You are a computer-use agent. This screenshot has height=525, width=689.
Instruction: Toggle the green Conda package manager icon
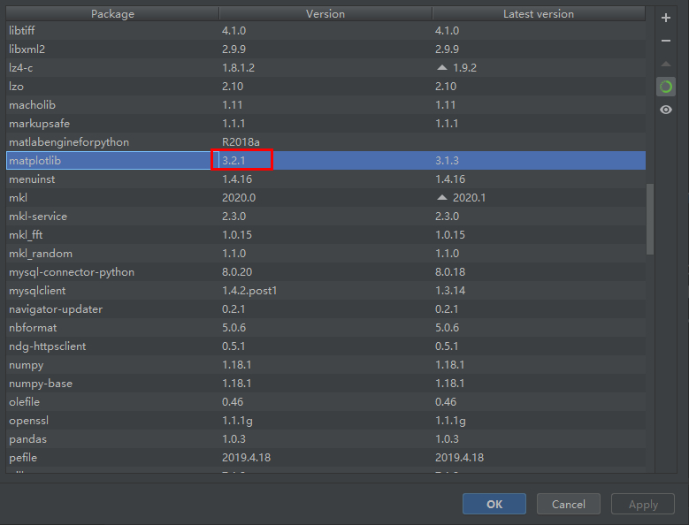click(x=666, y=87)
